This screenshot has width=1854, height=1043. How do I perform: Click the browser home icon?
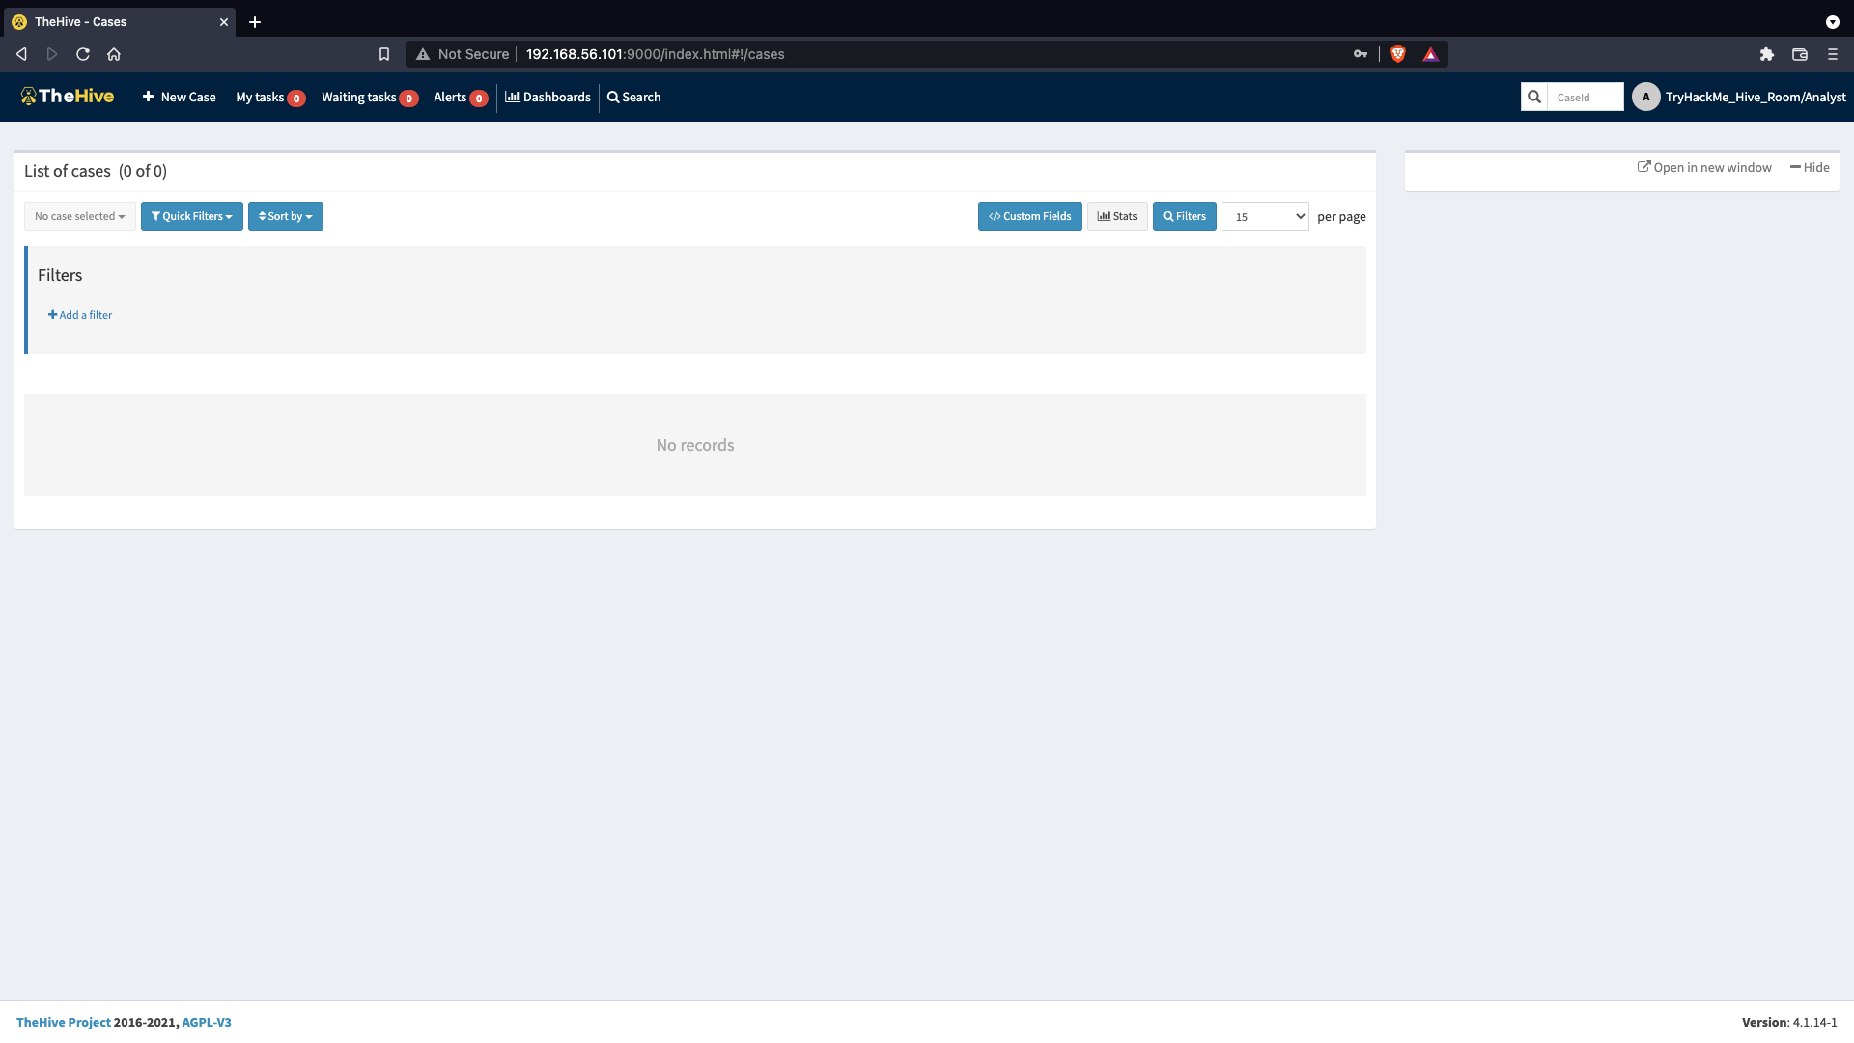(114, 54)
